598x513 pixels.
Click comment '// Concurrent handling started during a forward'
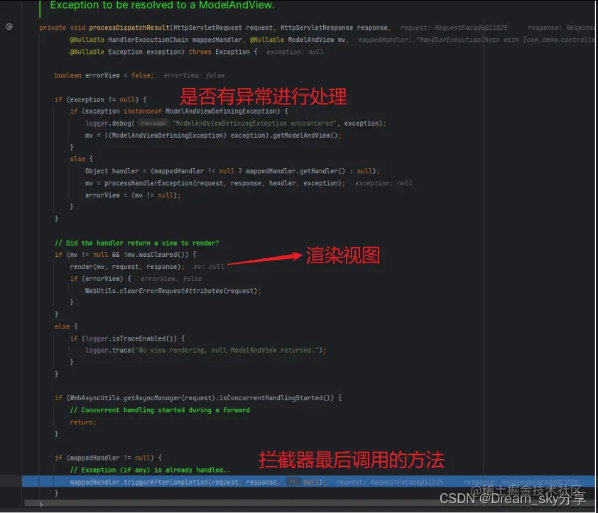(x=160, y=410)
